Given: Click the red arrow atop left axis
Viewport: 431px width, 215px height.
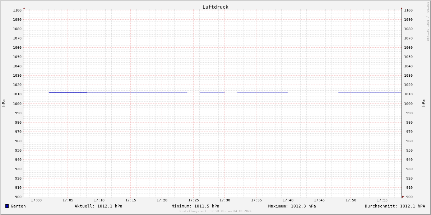Looking at the screenshot, I should click(x=24, y=8).
